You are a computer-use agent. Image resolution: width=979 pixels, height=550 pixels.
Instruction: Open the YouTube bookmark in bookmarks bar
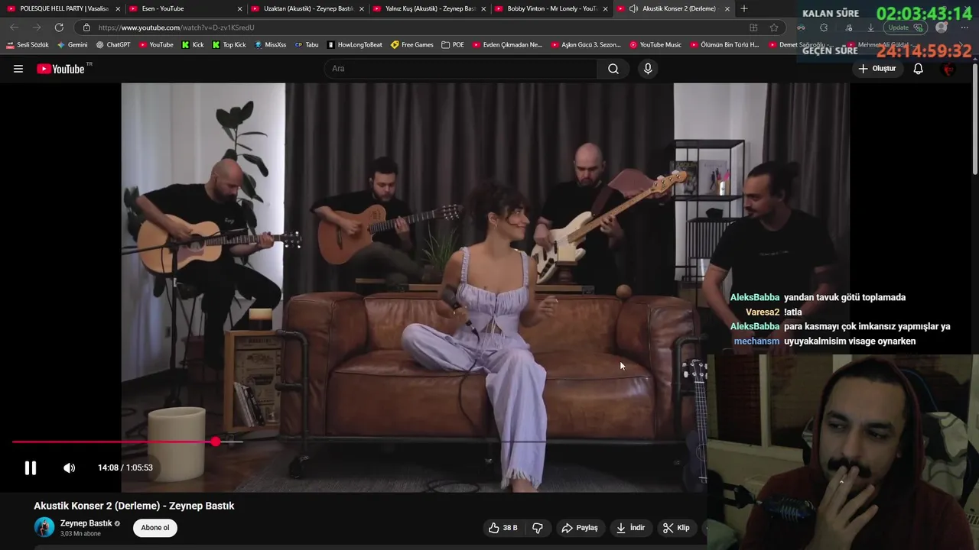point(156,45)
